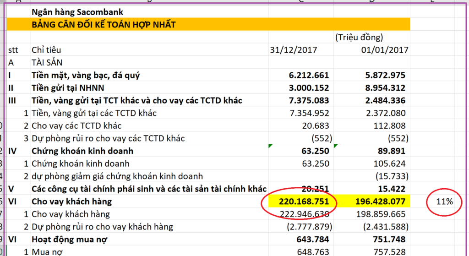Select the "Chỉ tiêu" header cell
This screenshot has width=469, height=256.
(x=46, y=50)
